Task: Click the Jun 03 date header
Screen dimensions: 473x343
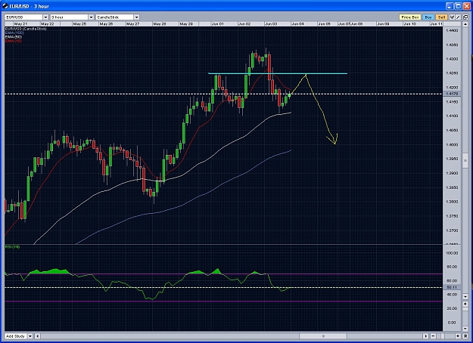Action: click(271, 23)
